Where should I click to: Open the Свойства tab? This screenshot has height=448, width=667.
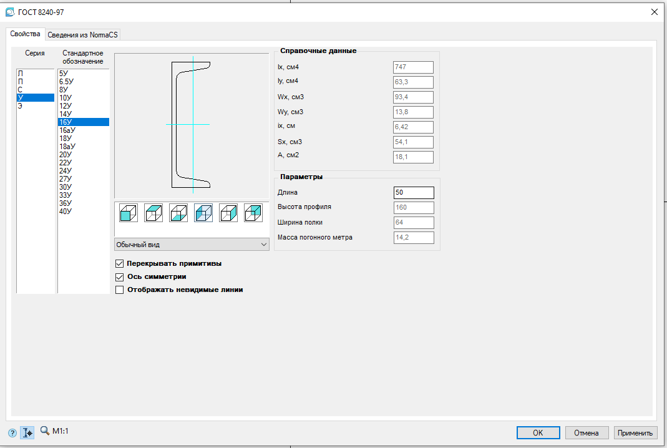tap(25, 34)
